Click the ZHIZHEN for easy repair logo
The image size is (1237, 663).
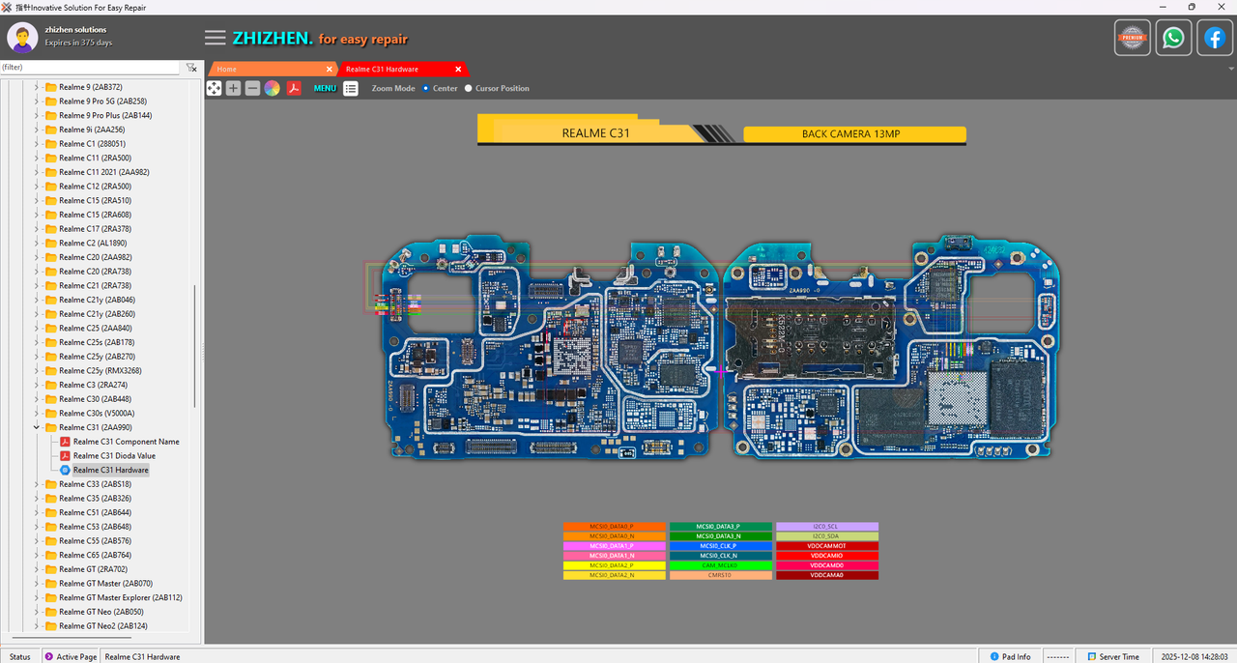pyautogui.click(x=320, y=39)
